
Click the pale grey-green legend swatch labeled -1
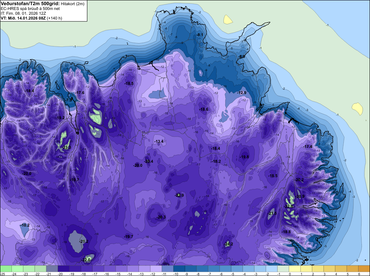[283, 269]
